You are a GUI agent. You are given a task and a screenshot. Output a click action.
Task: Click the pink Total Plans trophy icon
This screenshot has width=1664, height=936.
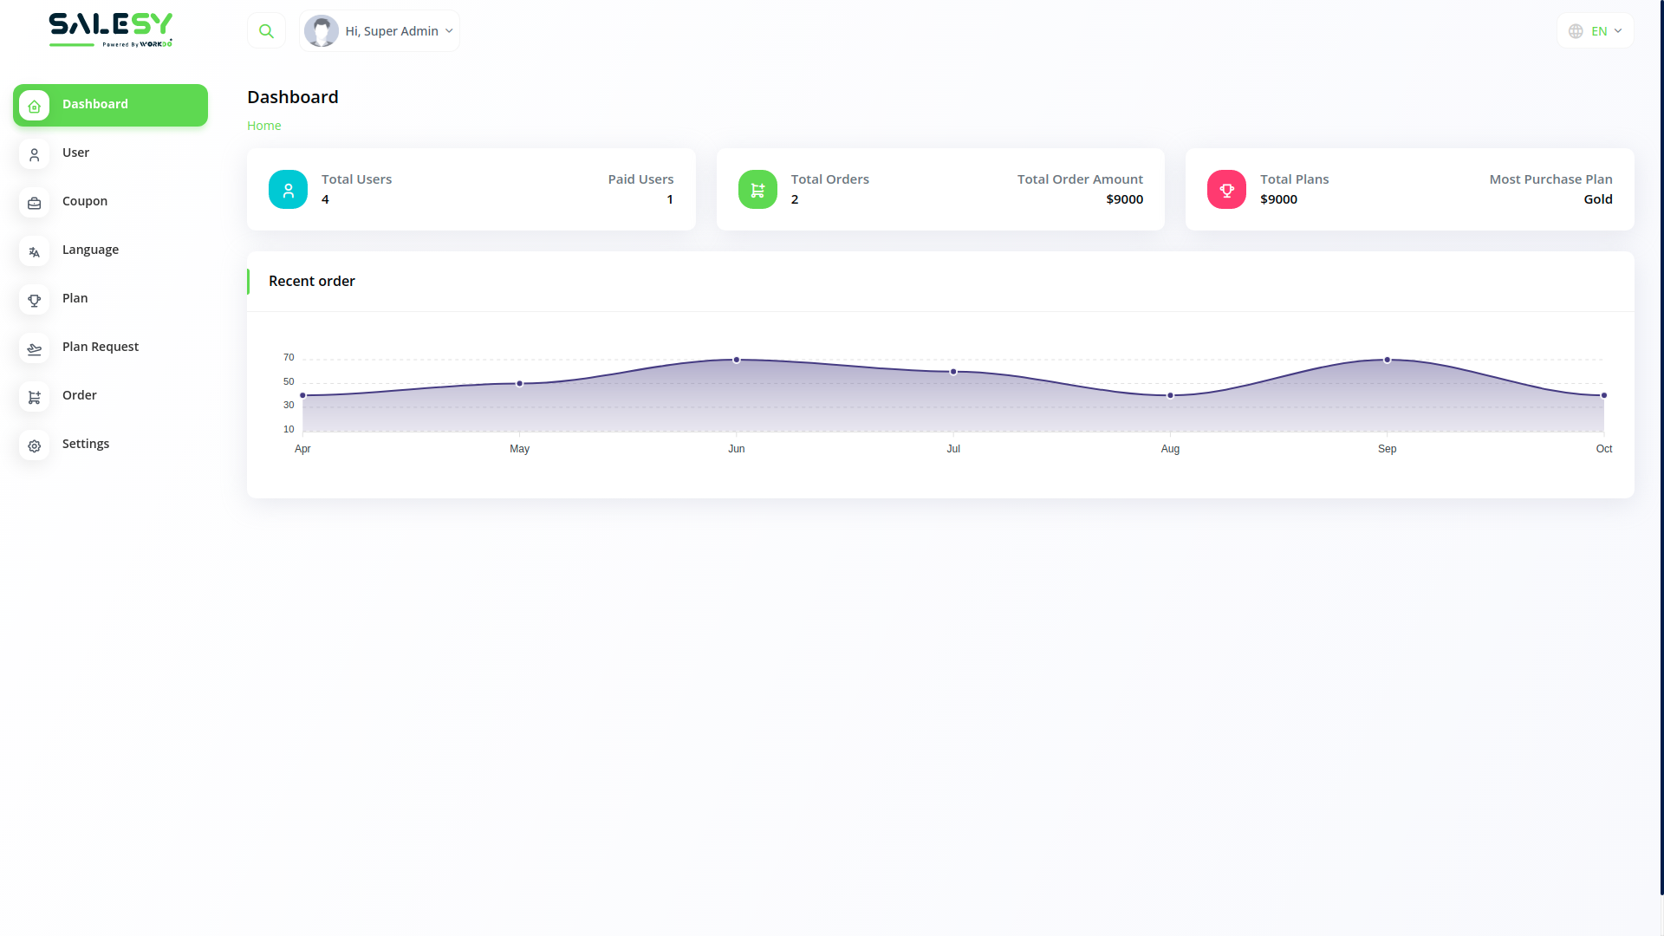click(1226, 189)
